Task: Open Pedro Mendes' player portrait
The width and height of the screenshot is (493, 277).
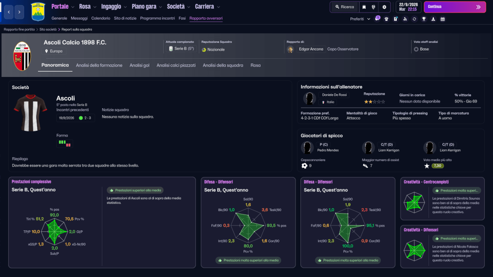Action: coord(307,147)
